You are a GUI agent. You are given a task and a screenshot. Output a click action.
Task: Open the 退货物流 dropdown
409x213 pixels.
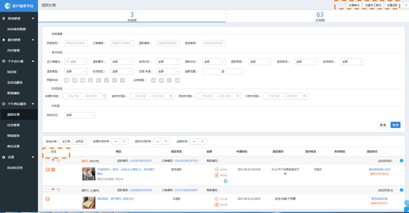click(x=306, y=62)
